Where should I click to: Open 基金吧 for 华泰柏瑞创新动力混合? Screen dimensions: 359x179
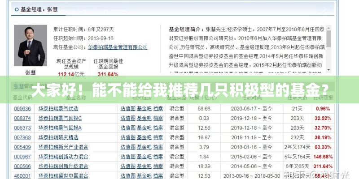coord(144,157)
